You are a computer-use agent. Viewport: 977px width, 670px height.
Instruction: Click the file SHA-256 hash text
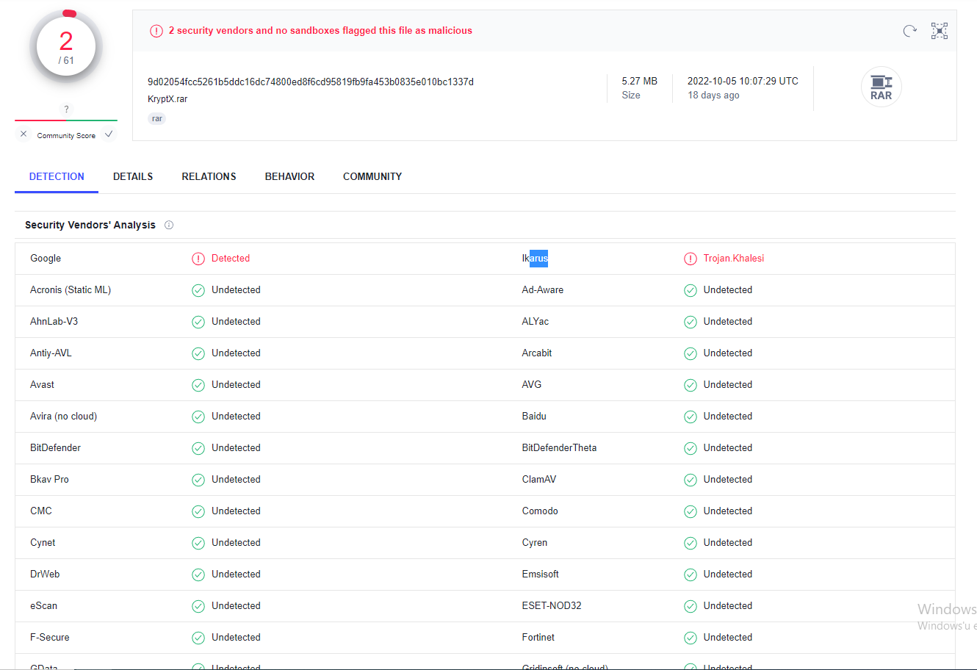310,82
